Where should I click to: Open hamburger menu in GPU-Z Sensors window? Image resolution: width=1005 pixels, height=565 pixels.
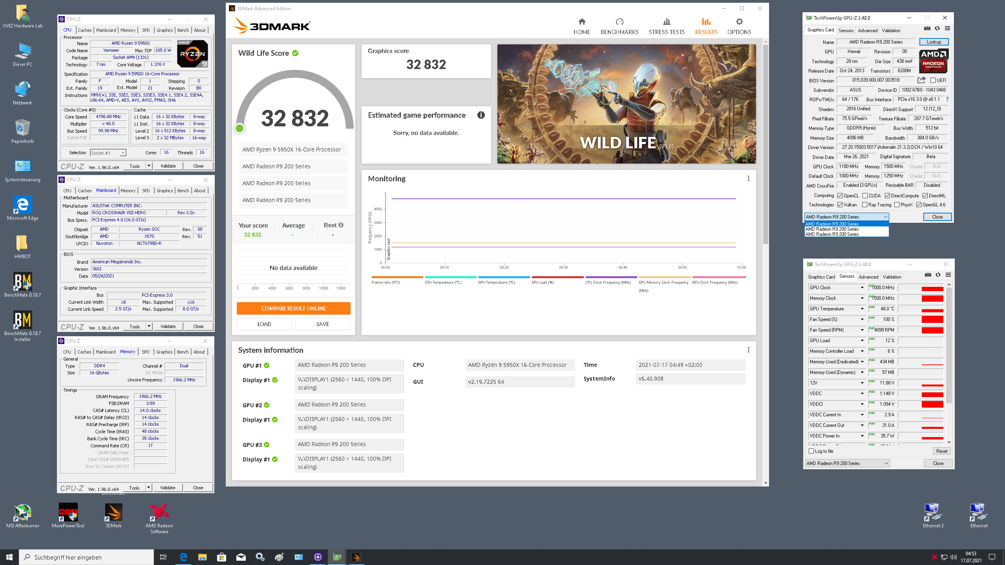948,275
